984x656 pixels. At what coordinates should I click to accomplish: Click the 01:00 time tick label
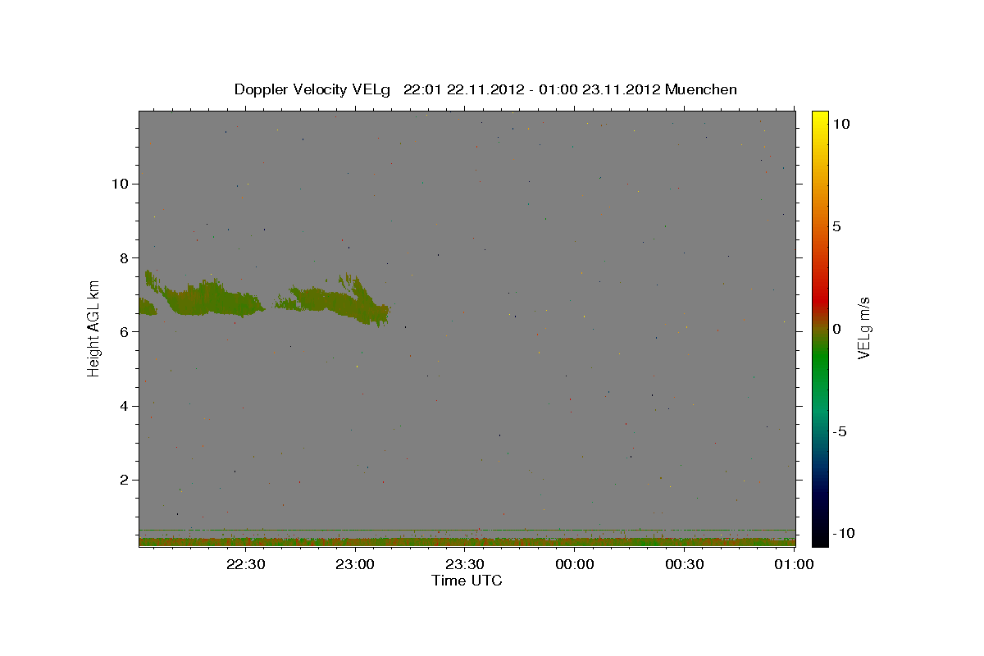pyautogui.click(x=794, y=564)
